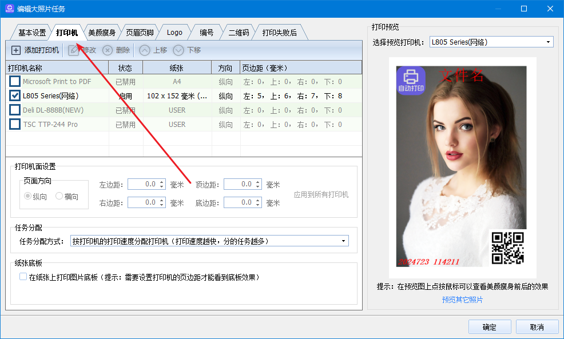Click the Move Up (上移) arrow icon
The width and height of the screenshot is (564, 339).
(145, 50)
